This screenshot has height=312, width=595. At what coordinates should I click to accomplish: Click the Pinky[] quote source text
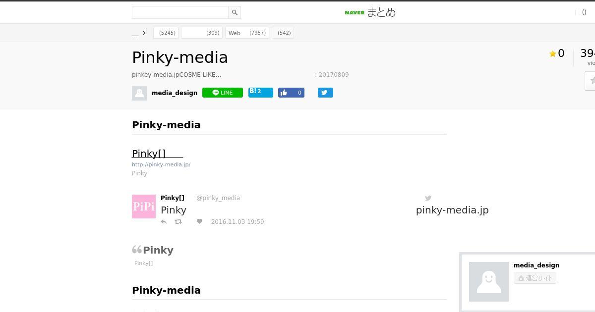point(143,263)
